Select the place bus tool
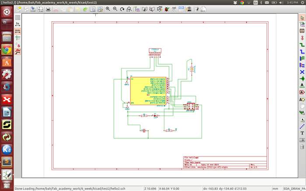 pyautogui.click(x=302, y=51)
